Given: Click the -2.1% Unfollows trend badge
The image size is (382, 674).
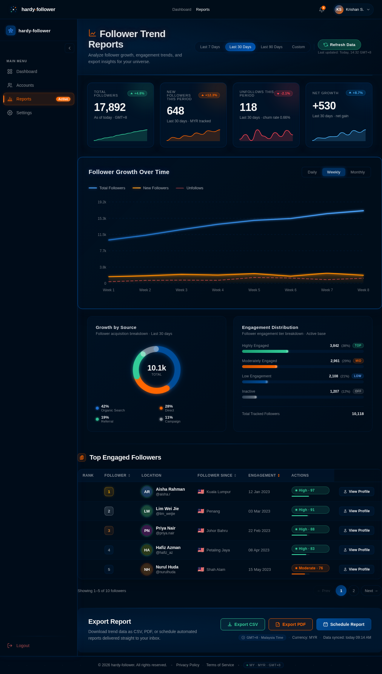Looking at the screenshot, I should (x=284, y=93).
